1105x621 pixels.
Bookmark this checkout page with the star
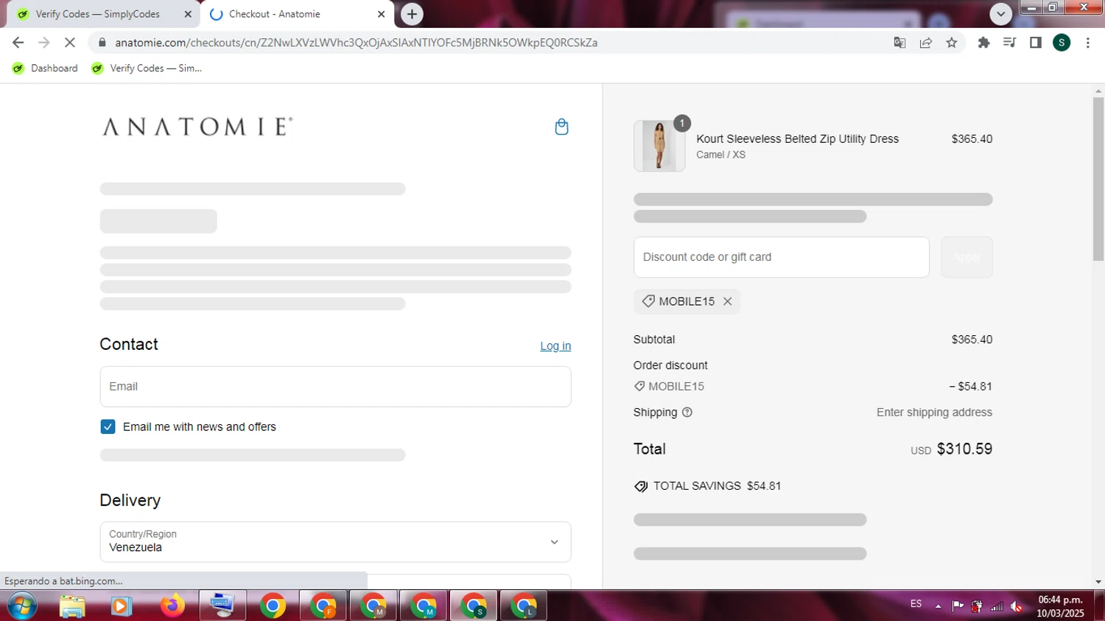click(x=952, y=43)
